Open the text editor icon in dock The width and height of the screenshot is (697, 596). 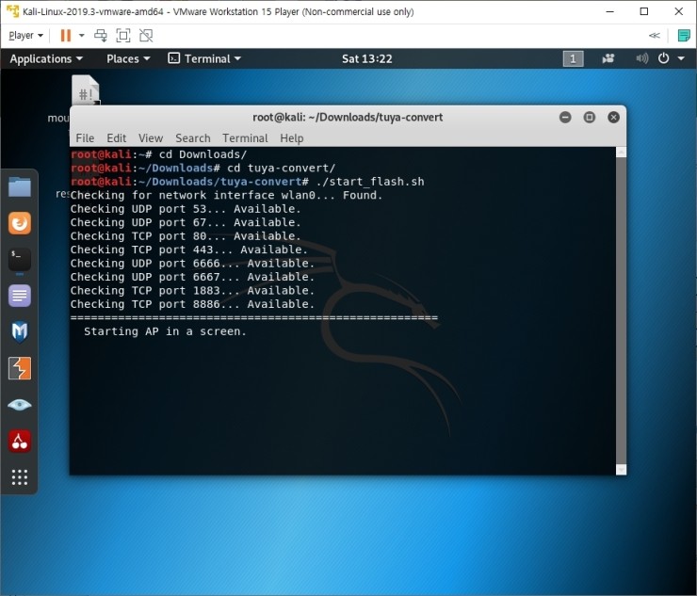click(x=20, y=296)
